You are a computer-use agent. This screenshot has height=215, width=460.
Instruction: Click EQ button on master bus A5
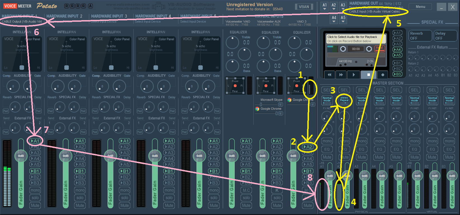pos(397,149)
